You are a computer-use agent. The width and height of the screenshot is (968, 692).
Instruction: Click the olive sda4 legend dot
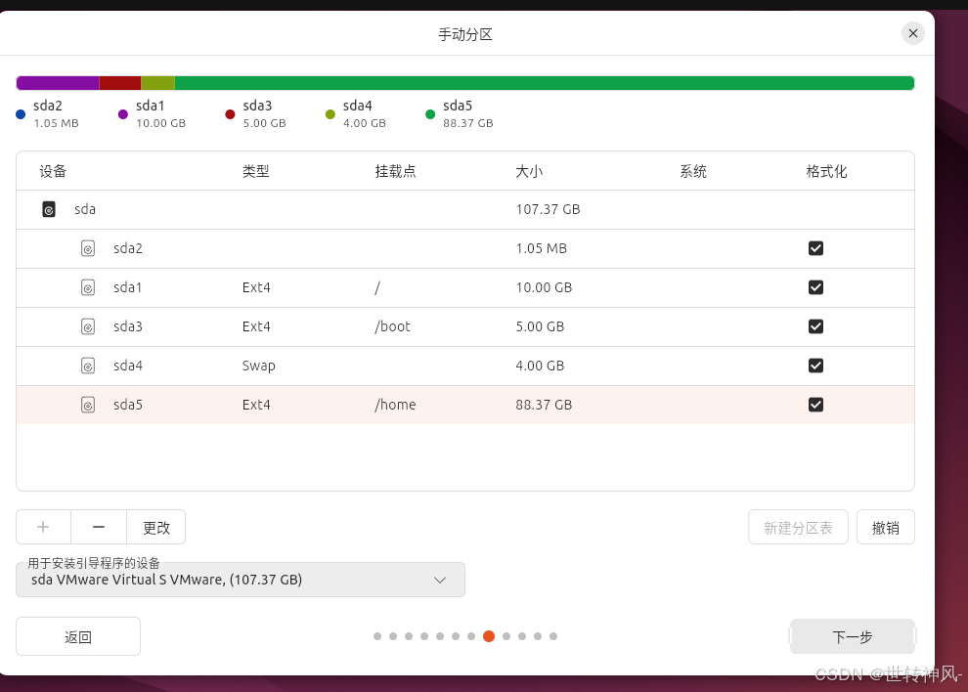(x=330, y=114)
